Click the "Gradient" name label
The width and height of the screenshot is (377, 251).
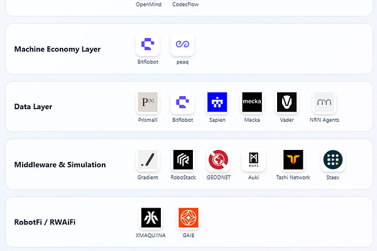148,178
